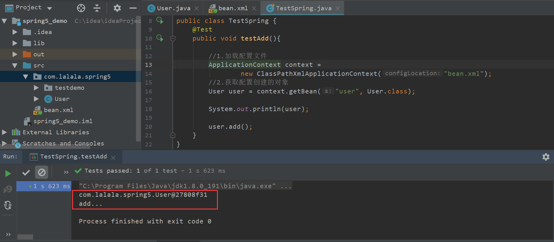Select the out folder row
The height and width of the screenshot is (242, 554).
pos(68,54)
